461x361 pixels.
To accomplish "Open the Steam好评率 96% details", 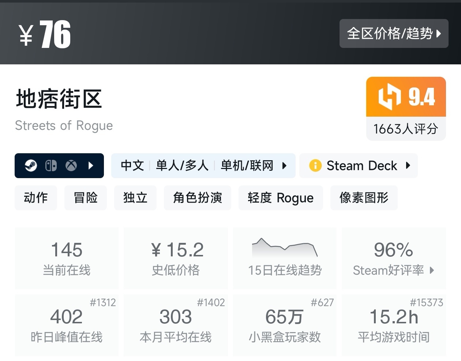I will point(394,258).
